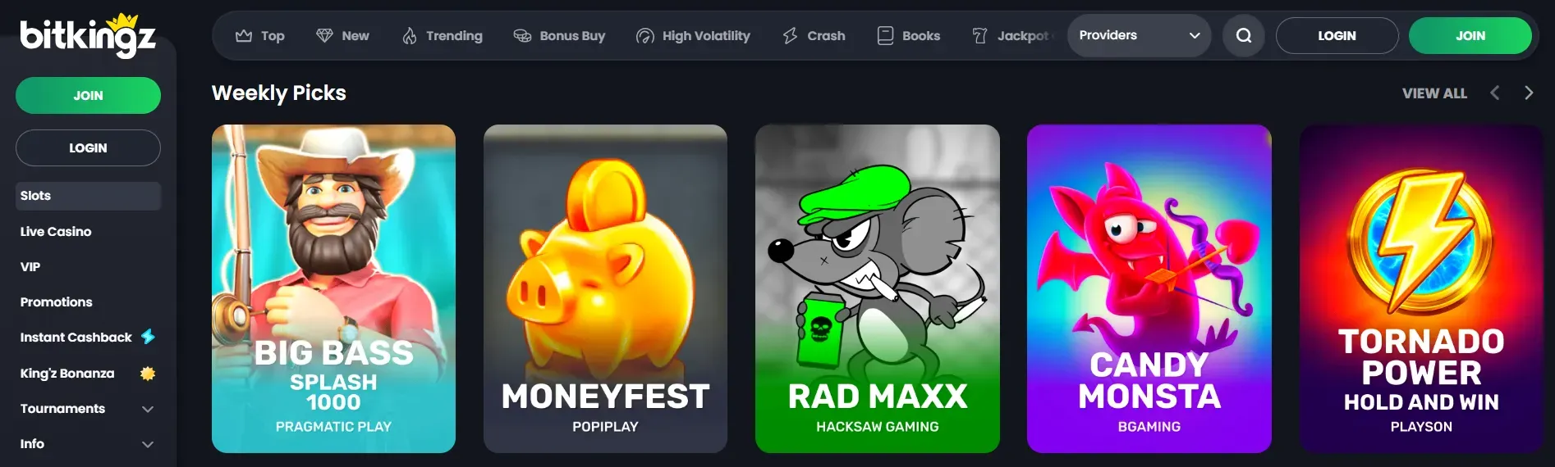
Task: Expand the Info sidebar section
Action: [x=148, y=444]
